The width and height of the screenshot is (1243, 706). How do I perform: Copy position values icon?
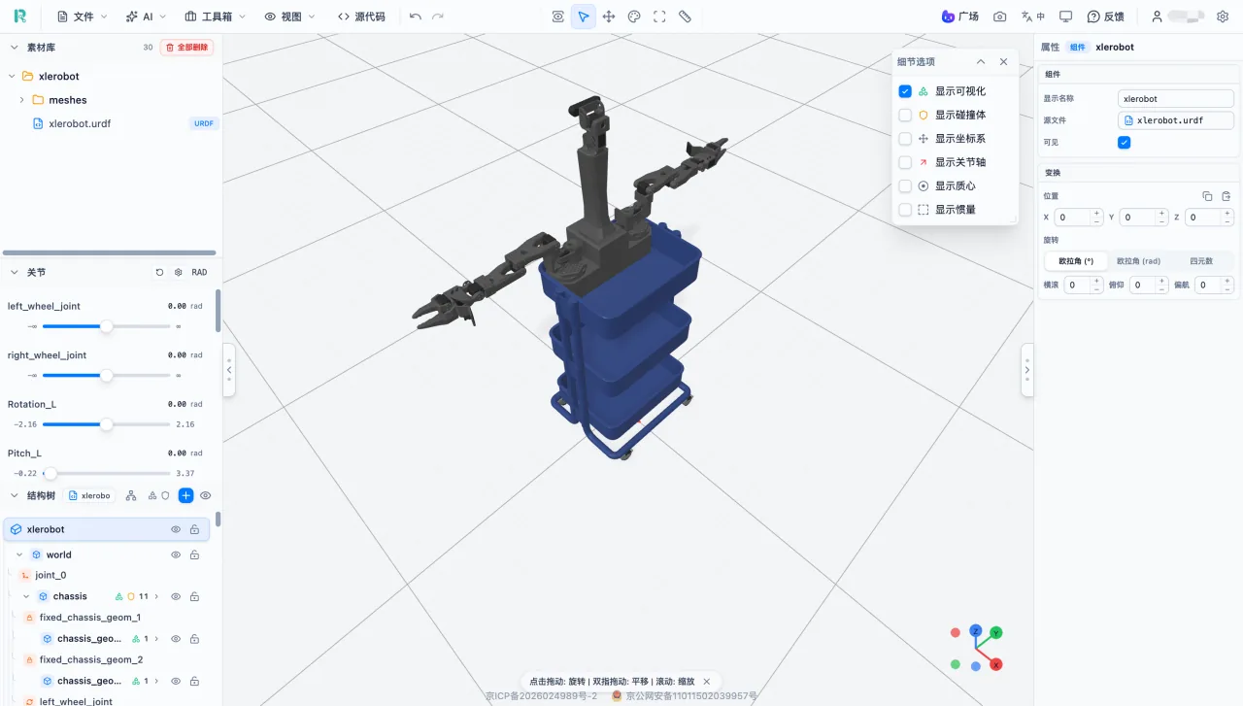(1208, 196)
